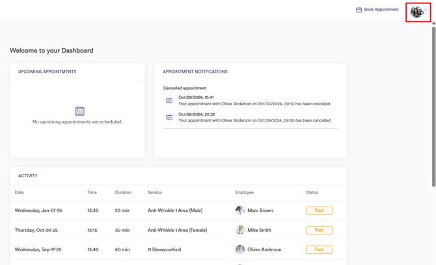Click the empty calendar icon in Upcoming Appointments
The width and height of the screenshot is (436, 265).
pyautogui.click(x=79, y=111)
